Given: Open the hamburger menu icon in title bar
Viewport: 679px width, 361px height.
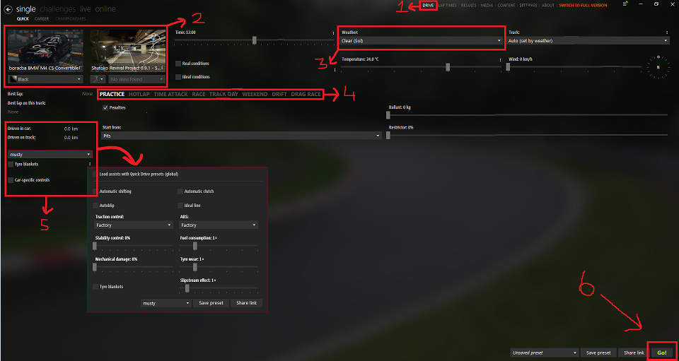Looking at the screenshot, I should (625, 4).
